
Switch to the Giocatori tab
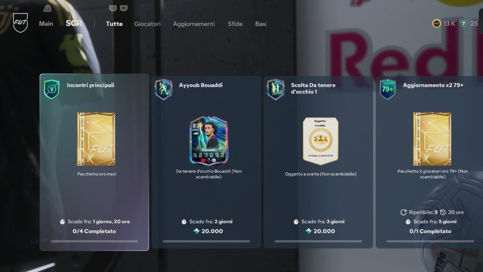pos(147,24)
